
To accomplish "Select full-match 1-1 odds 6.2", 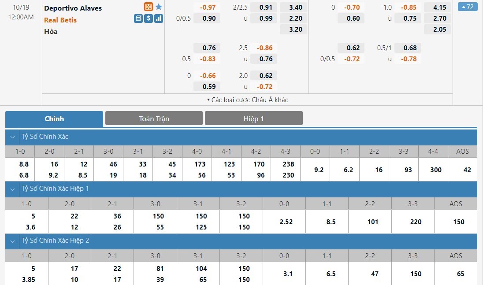I will tap(344, 170).
